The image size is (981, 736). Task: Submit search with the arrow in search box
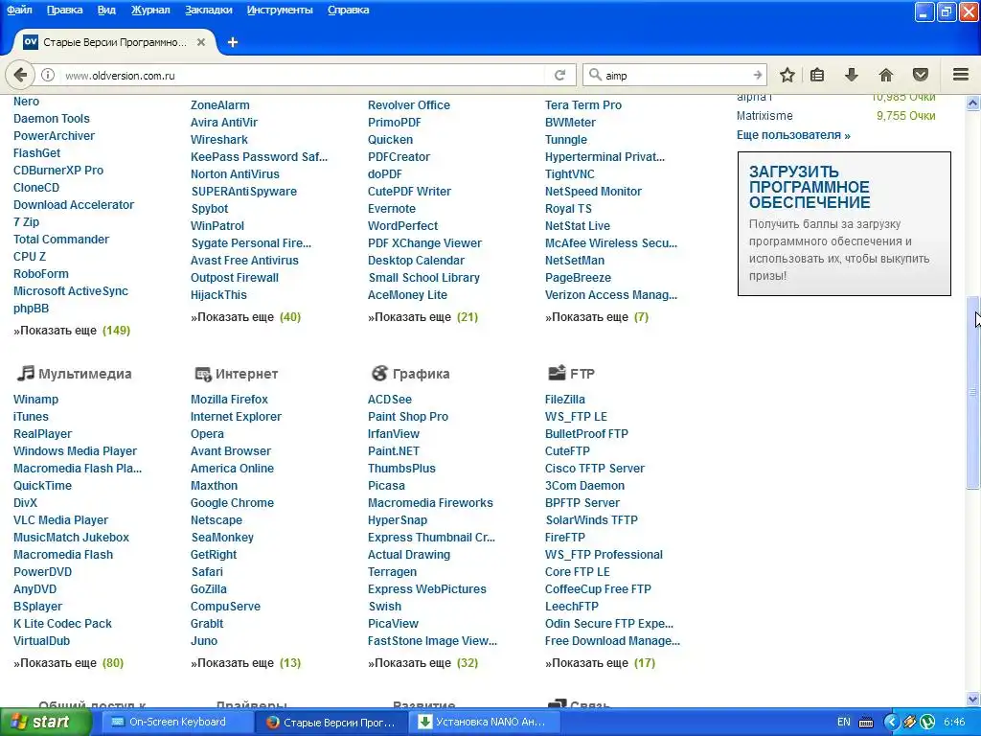(757, 75)
